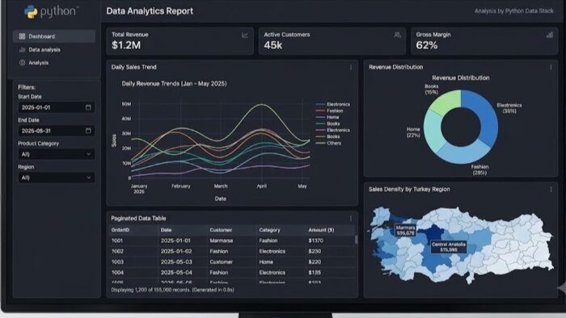Select order 1004 in the table
Screen dimensions: 566x318
tap(231, 273)
